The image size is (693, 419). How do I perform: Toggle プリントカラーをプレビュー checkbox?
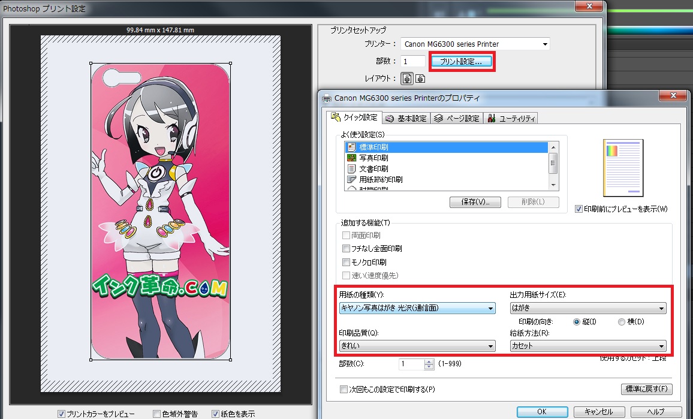tap(61, 414)
